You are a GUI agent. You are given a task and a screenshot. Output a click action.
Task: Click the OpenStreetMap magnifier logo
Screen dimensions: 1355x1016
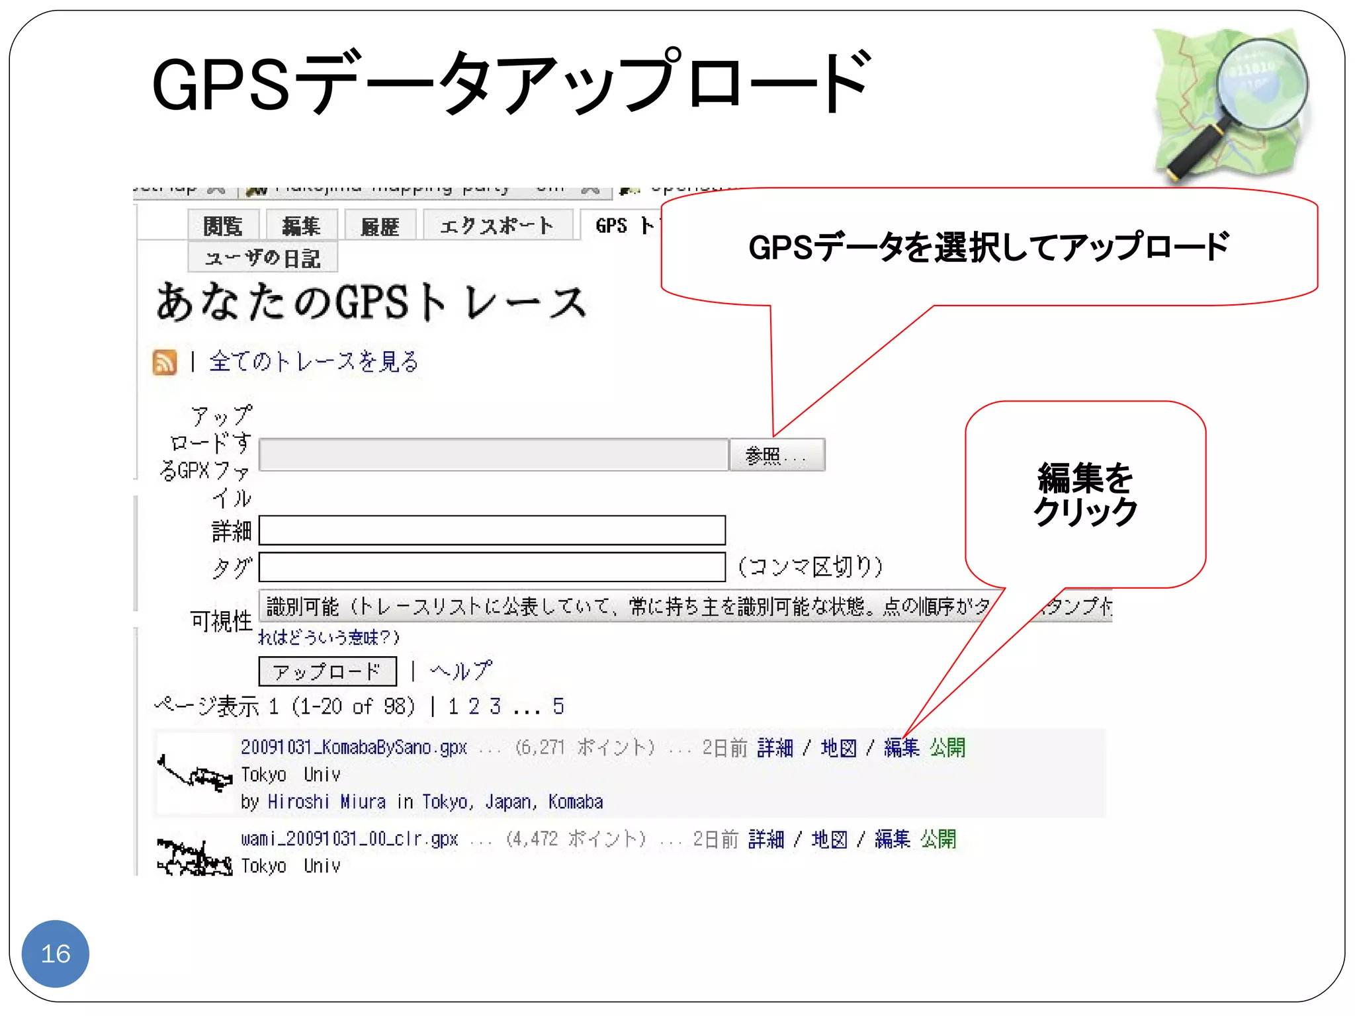pos(1232,105)
